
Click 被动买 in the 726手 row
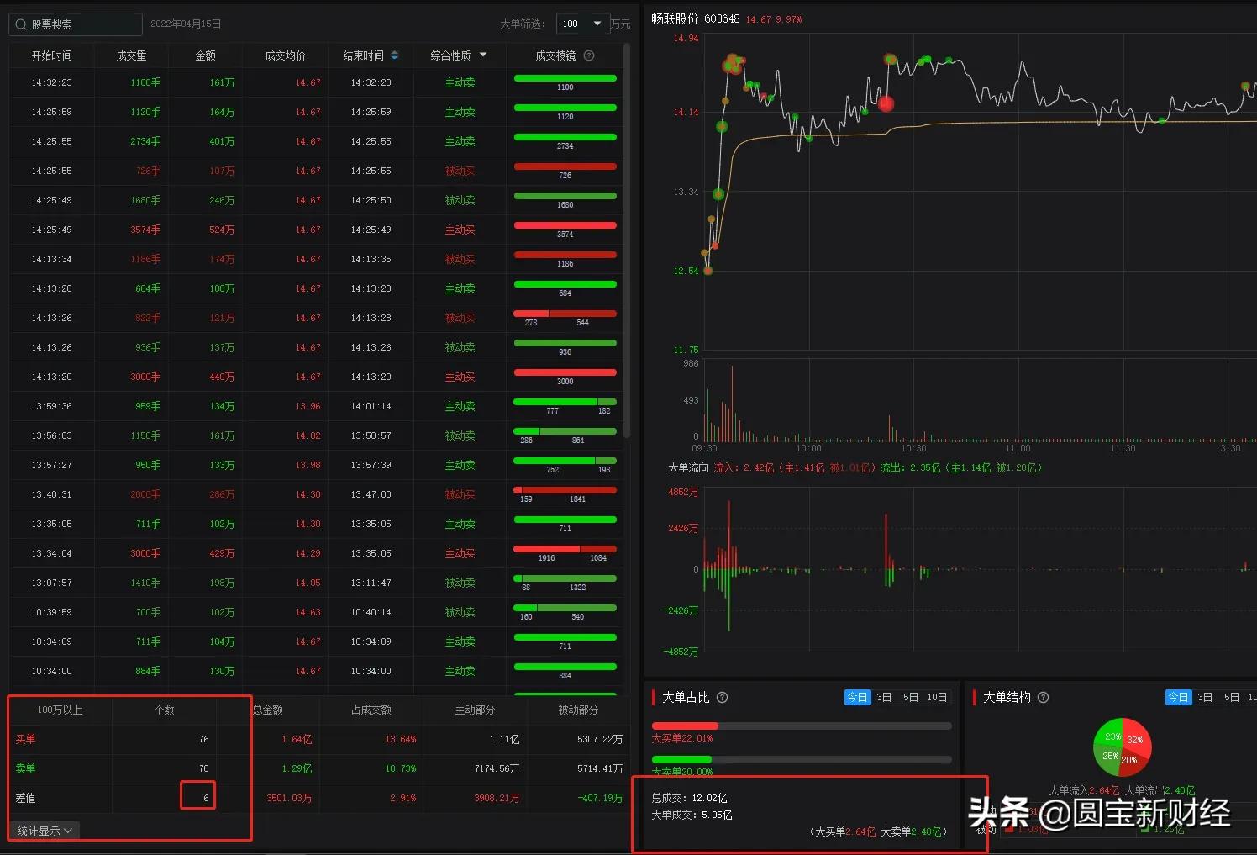tap(460, 171)
